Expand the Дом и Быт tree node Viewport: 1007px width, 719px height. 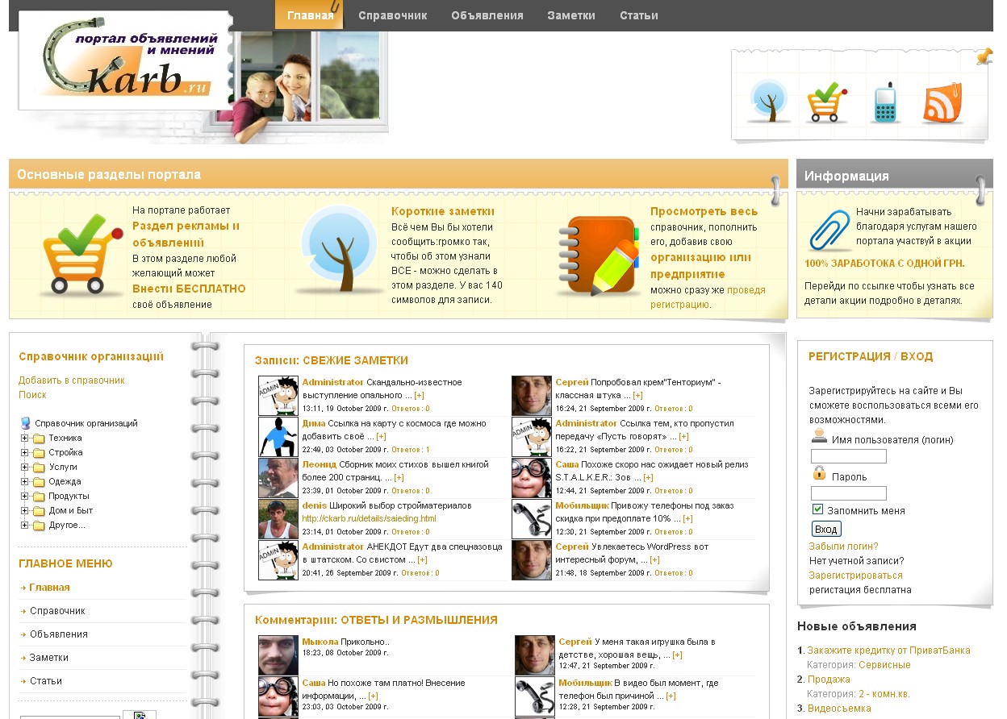(x=25, y=511)
